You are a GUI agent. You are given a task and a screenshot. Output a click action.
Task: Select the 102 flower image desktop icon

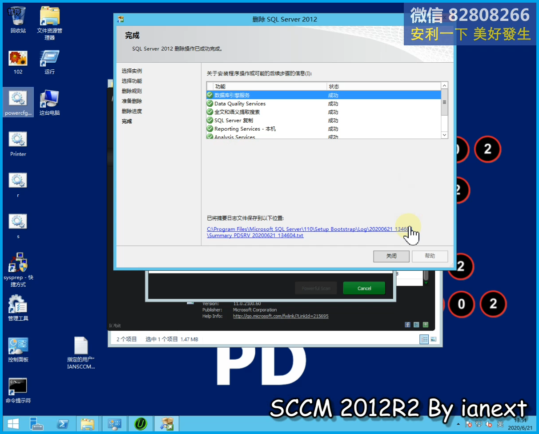pos(18,62)
